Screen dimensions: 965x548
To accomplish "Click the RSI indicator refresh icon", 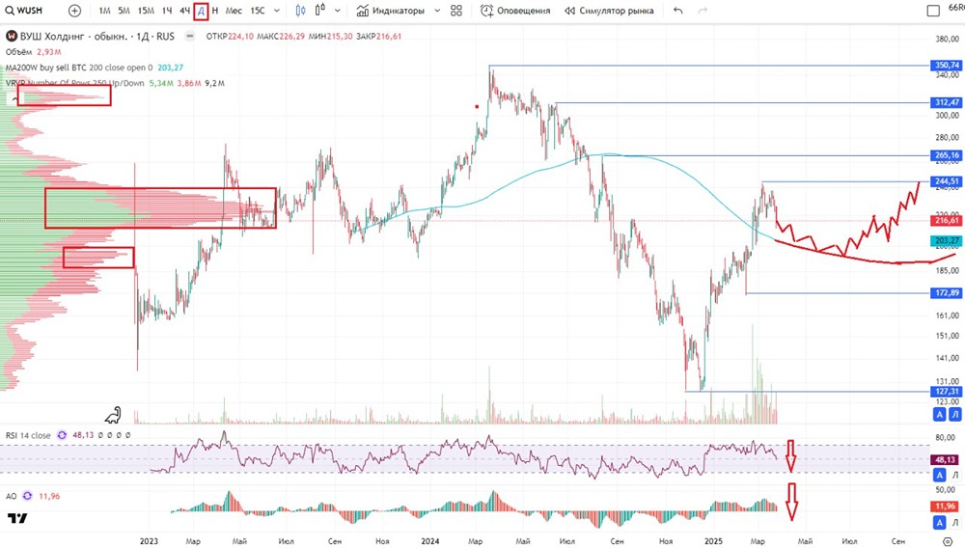I will [62, 435].
